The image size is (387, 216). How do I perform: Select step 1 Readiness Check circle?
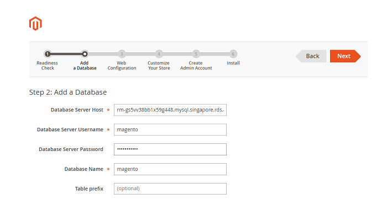(x=48, y=54)
